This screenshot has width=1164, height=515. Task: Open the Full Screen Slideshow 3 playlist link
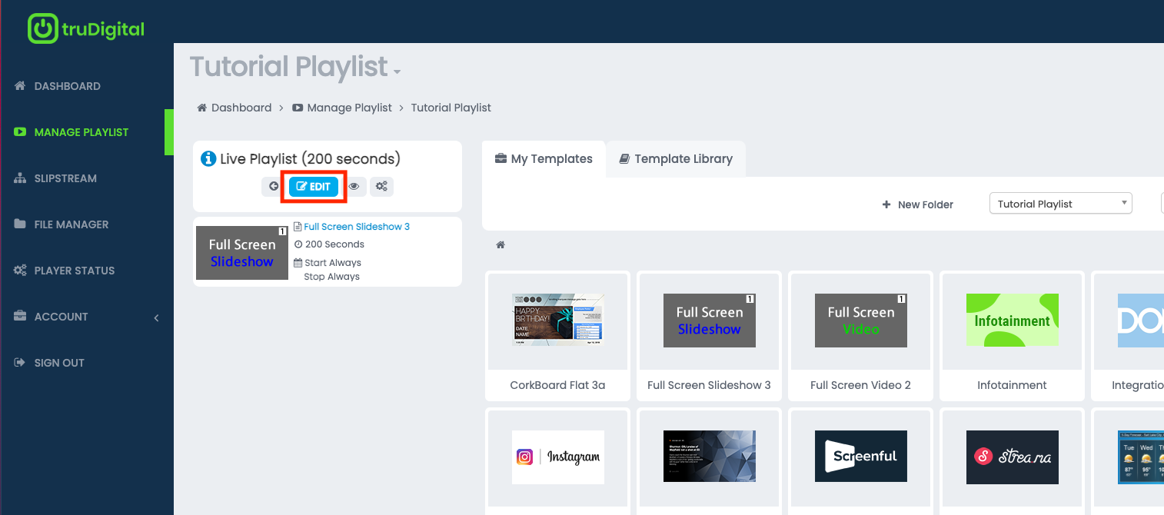click(357, 227)
